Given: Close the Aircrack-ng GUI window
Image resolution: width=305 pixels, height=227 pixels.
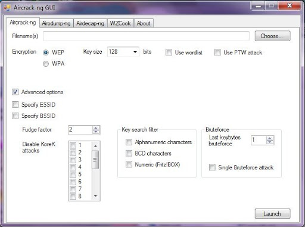Looking at the screenshot, I should [x=290, y=6].
